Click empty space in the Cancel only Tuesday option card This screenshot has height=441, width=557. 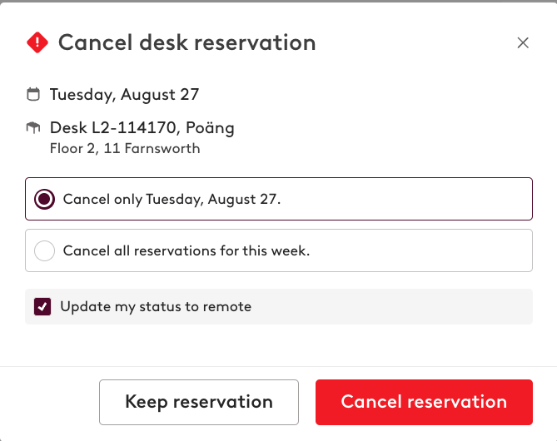tap(405, 199)
